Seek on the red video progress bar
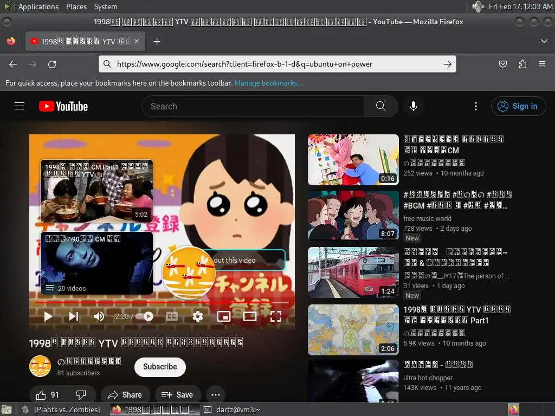The width and height of the screenshot is (555, 416). pyautogui.click(x=162, y=302)
